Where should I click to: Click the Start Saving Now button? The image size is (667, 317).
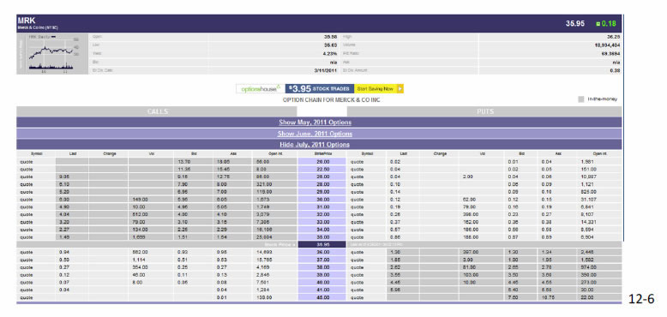[376, 89]
